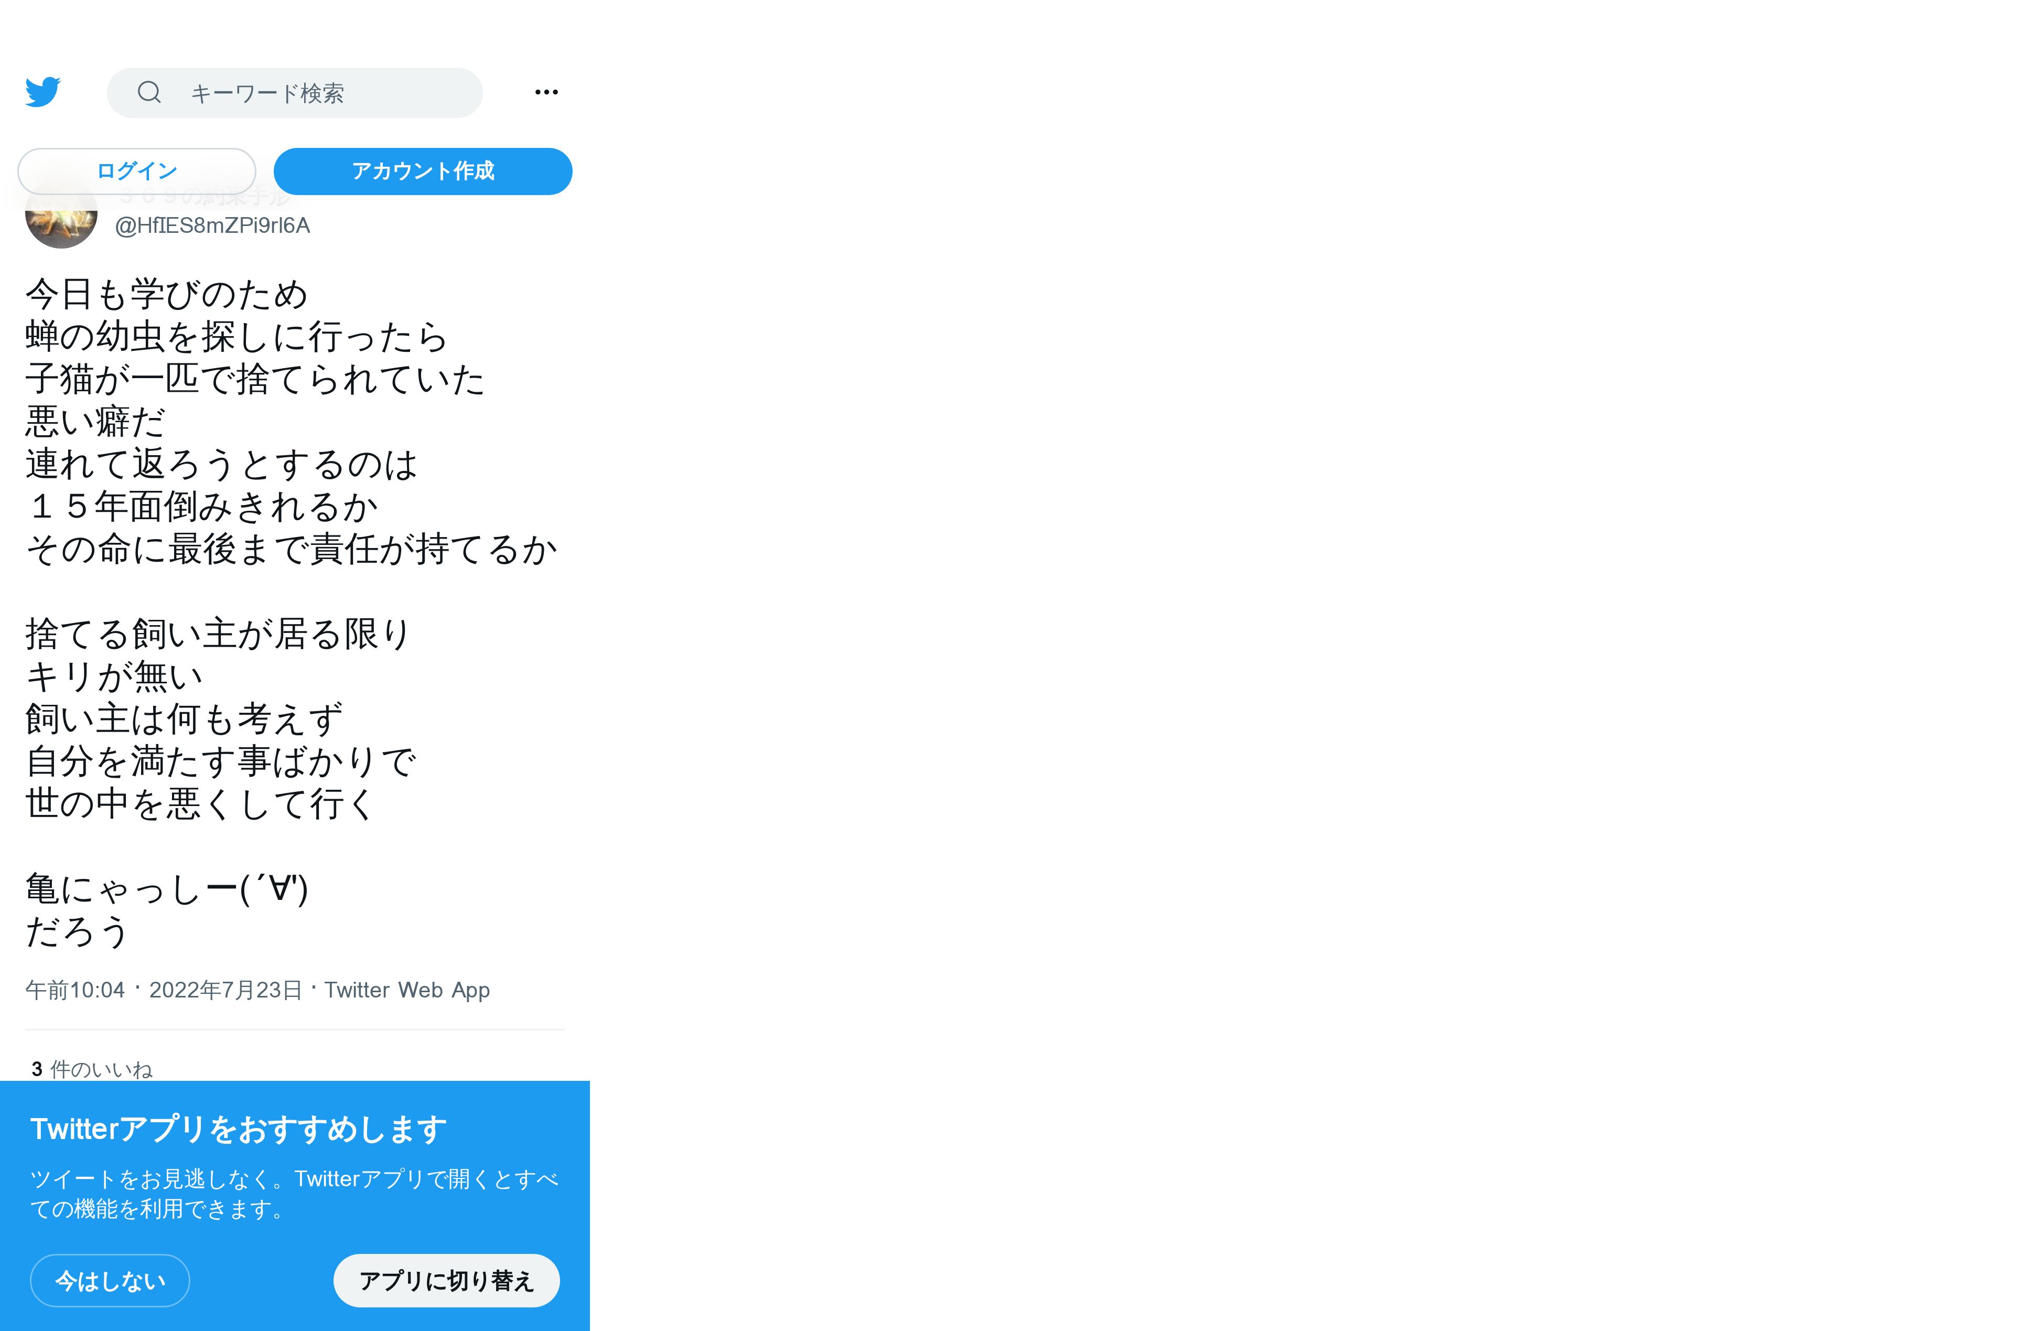Click the アプリに切り替え button
Image resolution: width=2020 pixels, height=1331 pixels.
tap(446, 1281)
